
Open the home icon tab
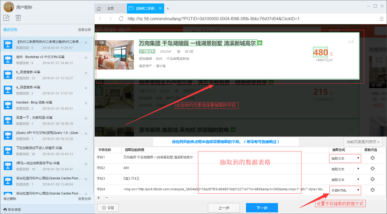pos(99,9)
